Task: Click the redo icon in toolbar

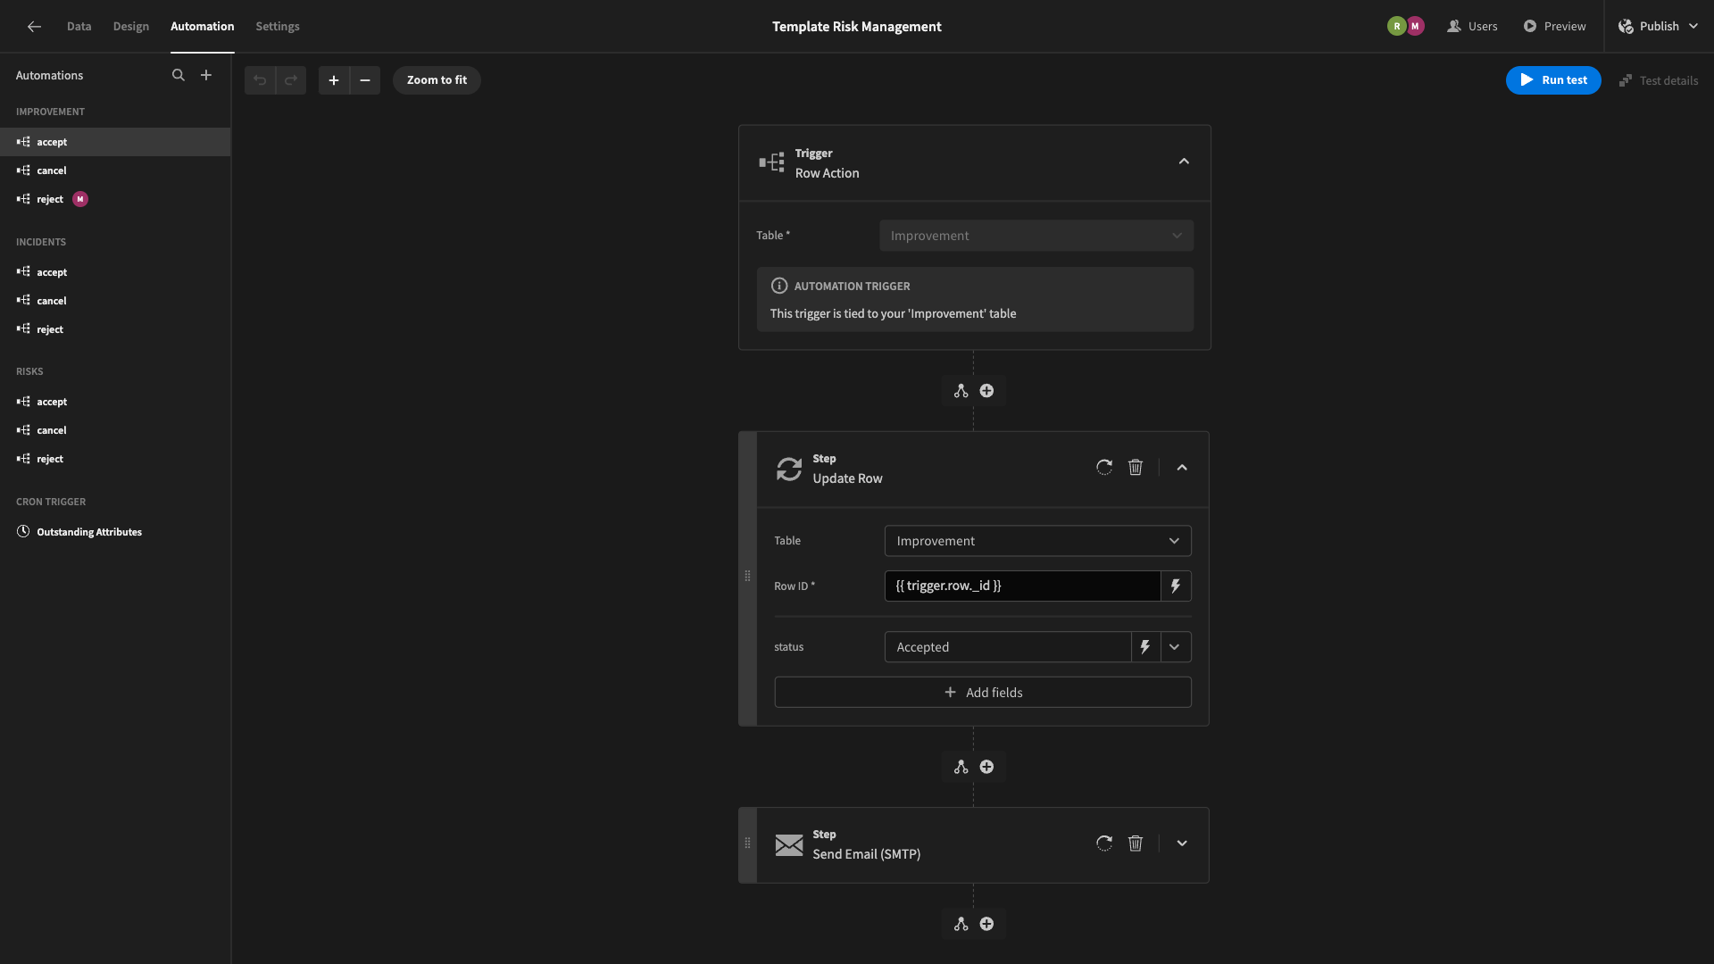Action: click(289, 80)
